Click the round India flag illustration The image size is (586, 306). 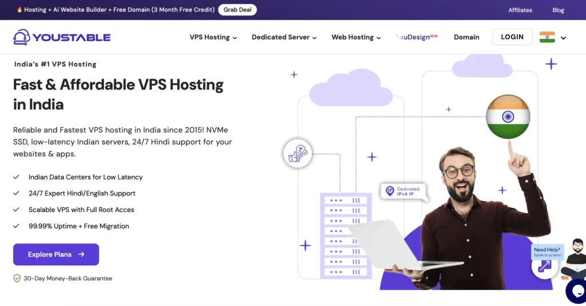point(508,117)
